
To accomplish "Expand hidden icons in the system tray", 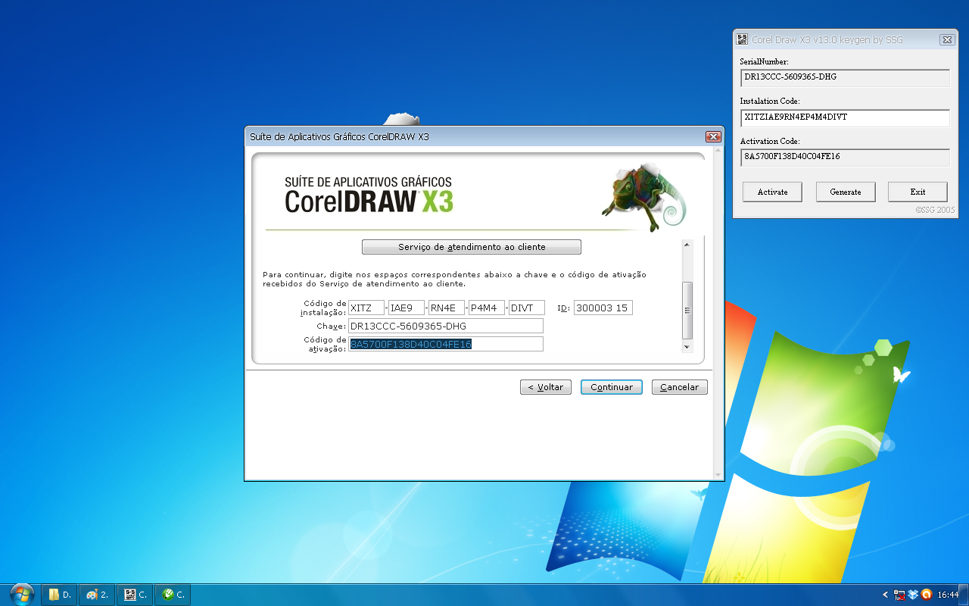I will (884, 594).
